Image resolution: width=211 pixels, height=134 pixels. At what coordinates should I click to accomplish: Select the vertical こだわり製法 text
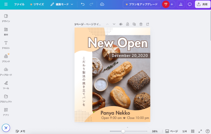tap(84, 81)
